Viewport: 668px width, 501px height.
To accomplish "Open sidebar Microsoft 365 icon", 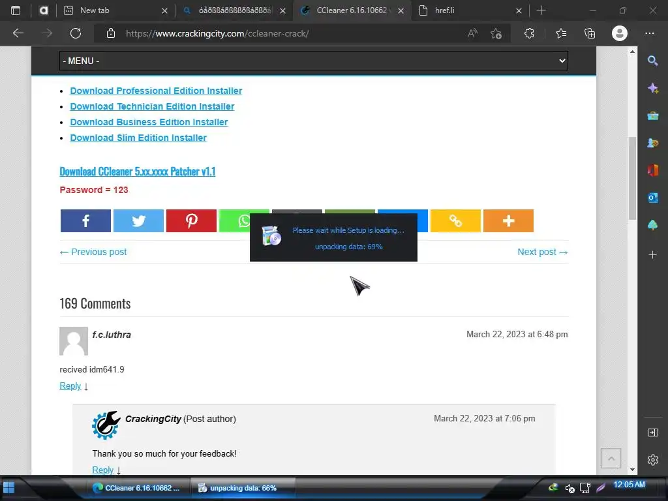I will pos(652,170).
